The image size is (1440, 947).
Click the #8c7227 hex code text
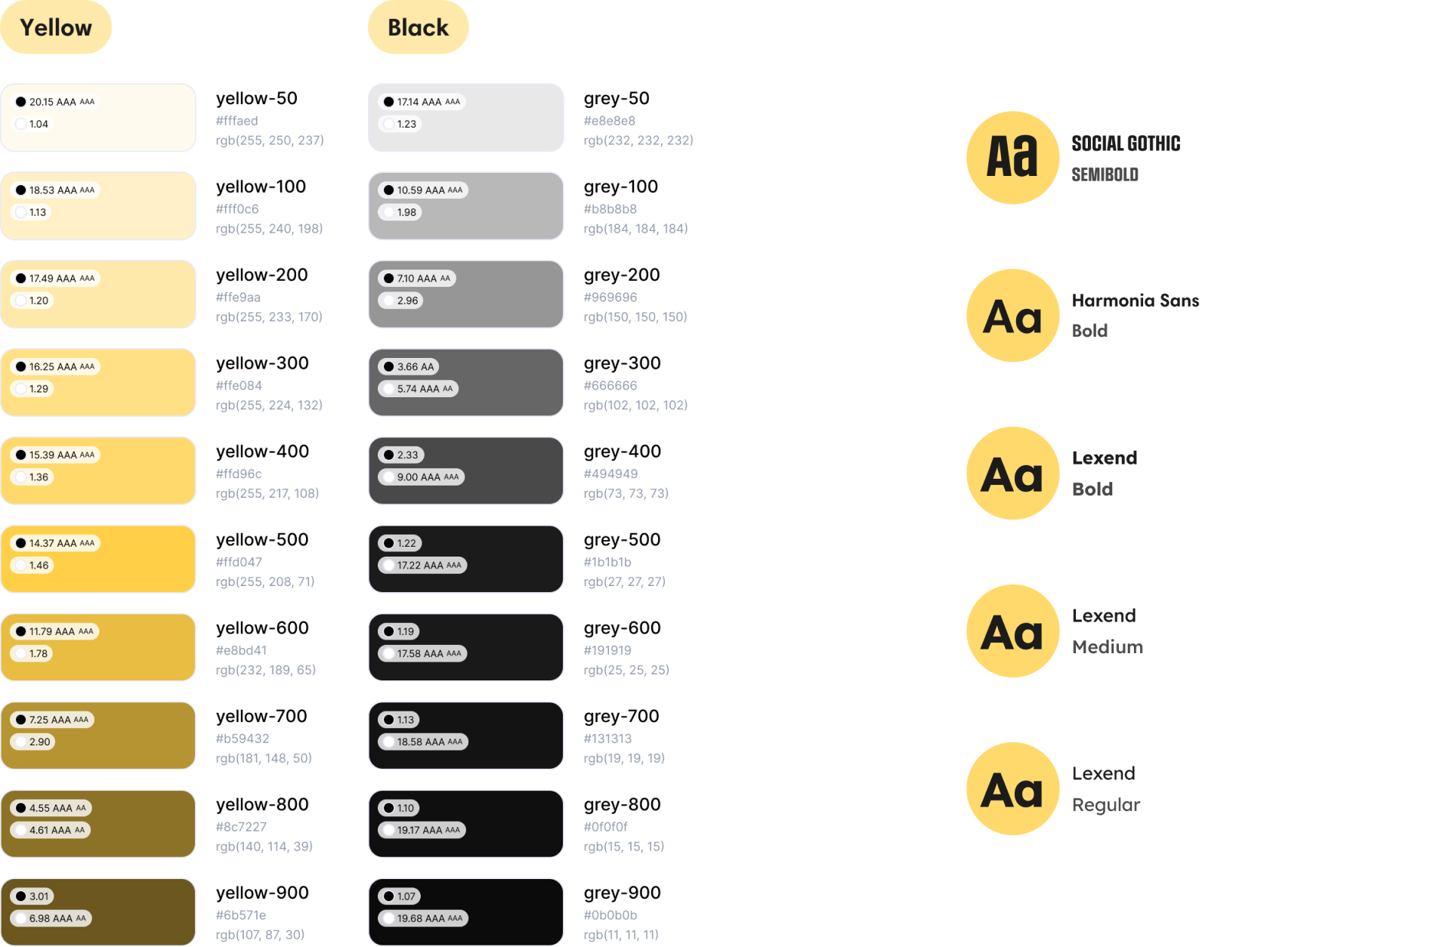point(241,827)
